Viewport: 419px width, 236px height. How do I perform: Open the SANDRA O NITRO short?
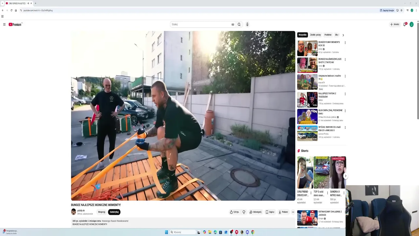(x=338, y=172)
